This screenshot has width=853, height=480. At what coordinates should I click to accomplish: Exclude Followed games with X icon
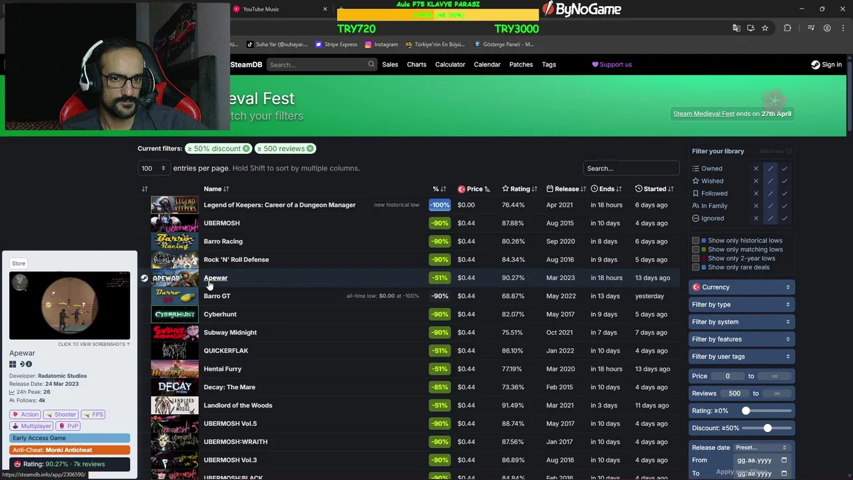(x=756, y=193)
